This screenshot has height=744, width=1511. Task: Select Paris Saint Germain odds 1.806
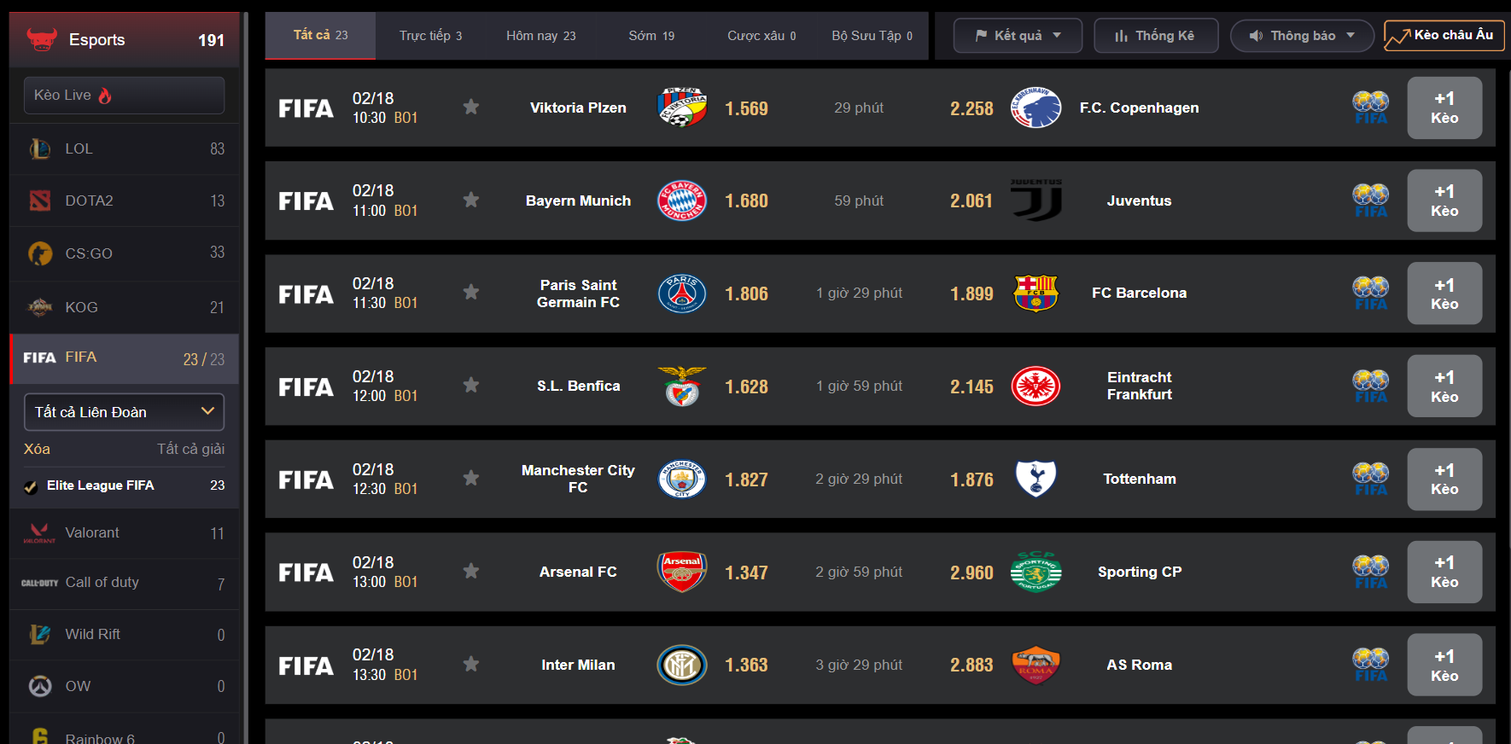click(746, 294)
